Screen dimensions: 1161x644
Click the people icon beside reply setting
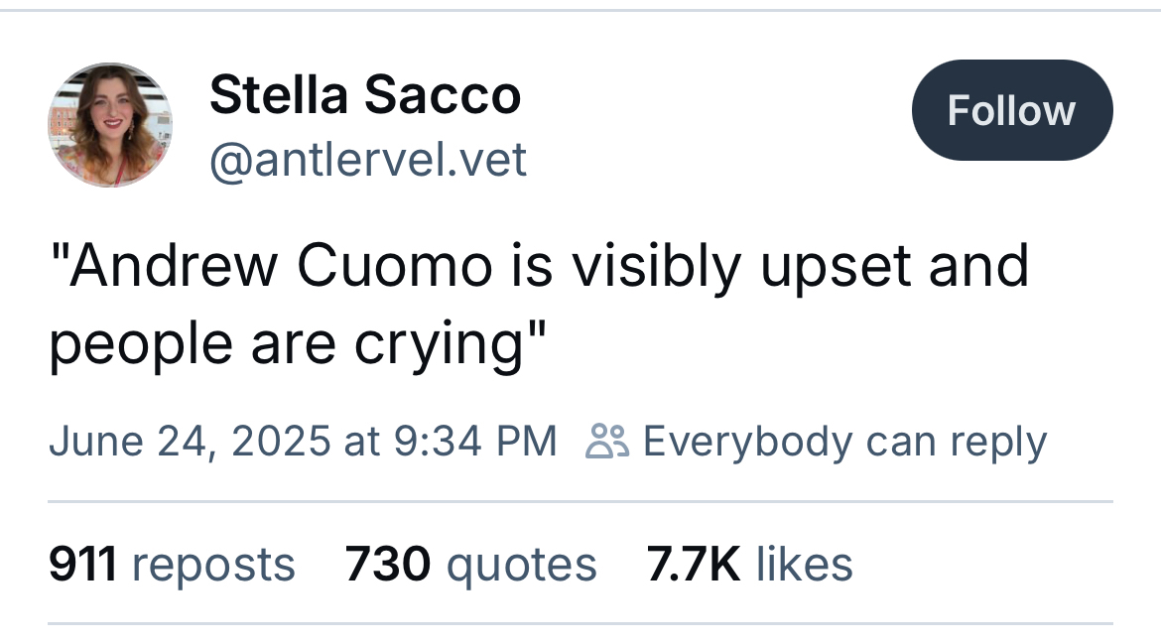[x=607, y=441]
